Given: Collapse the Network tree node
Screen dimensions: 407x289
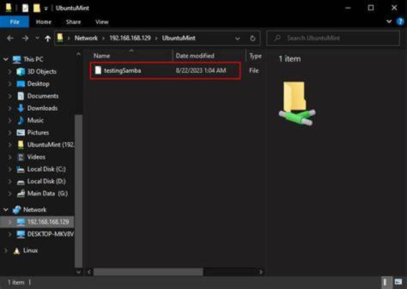Looking at the screenshot, I should click(x=6, y=209).
